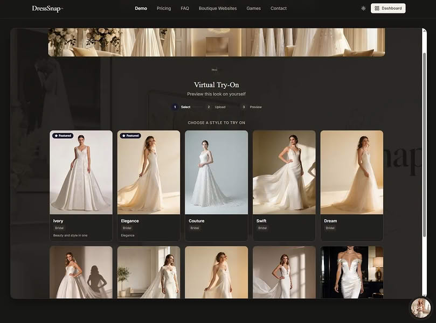Go to step 2 Upload
The height and width of the screenshot is (323, 436).
pyautogui.click(x=216, y=107)
